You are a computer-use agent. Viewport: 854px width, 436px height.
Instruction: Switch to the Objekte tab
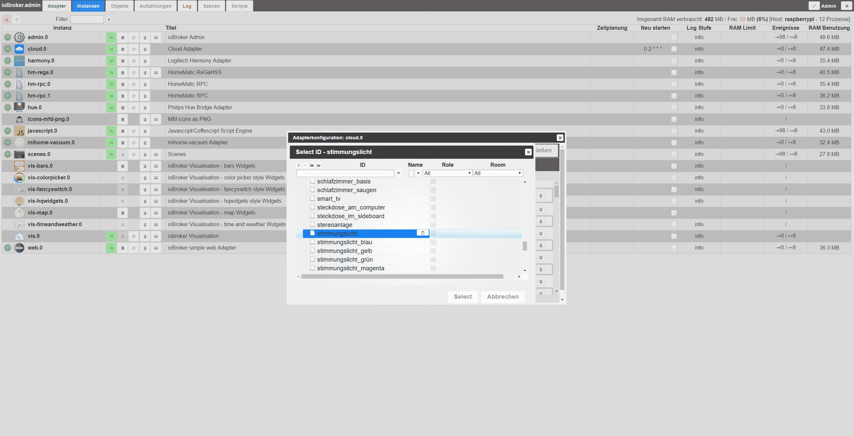tap(120, 6)
